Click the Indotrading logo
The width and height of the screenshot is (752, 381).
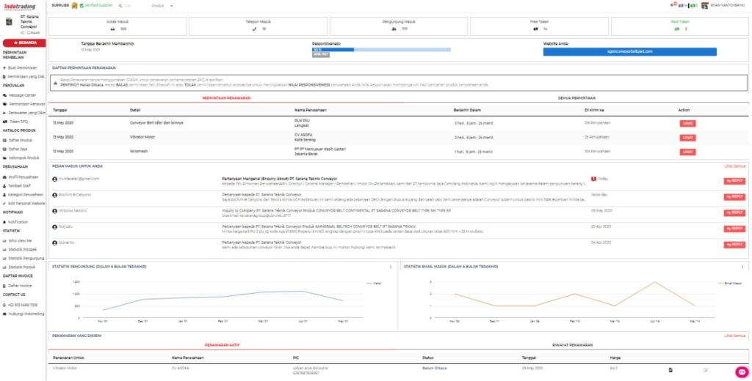[x=20, y=7]
